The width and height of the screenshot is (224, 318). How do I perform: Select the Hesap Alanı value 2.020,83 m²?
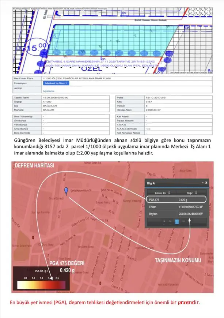click(x=178, y=110)
